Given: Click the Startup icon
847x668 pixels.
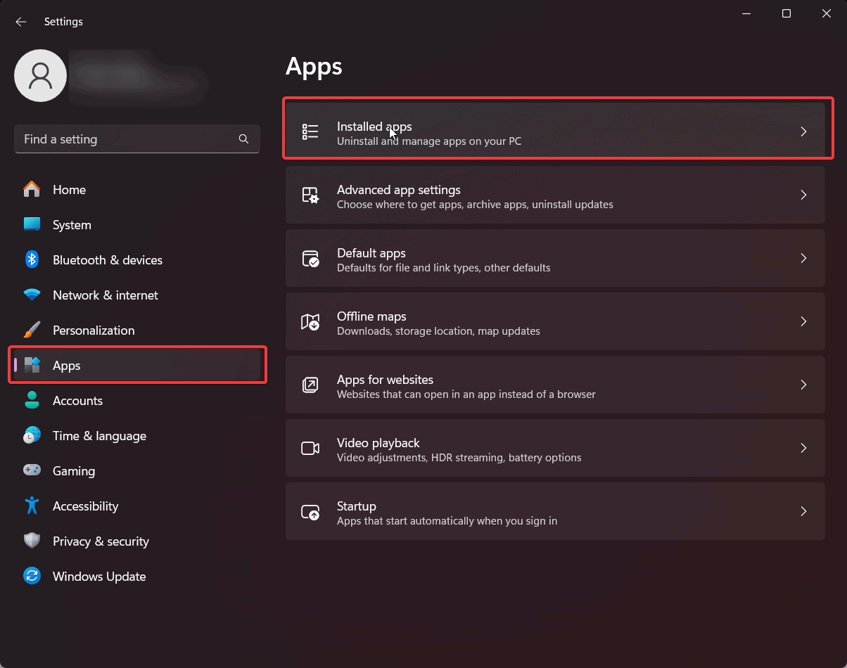Looking at the screenshot, I should (x=310, y=511).
